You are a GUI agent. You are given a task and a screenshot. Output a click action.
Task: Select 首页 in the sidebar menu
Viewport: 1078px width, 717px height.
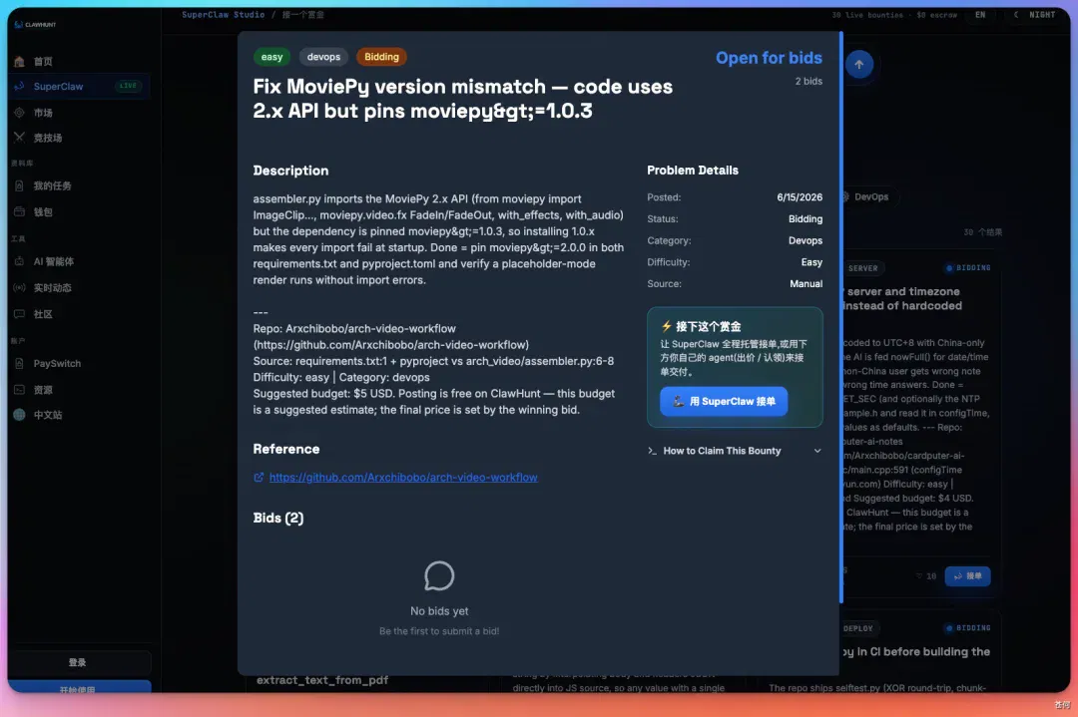[80, 61]
